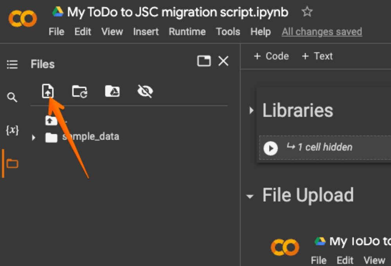Viewport: 391px width, 266px height.
Task: Select the Files folder icon in sidebar
Action: [x=12, y=164]
